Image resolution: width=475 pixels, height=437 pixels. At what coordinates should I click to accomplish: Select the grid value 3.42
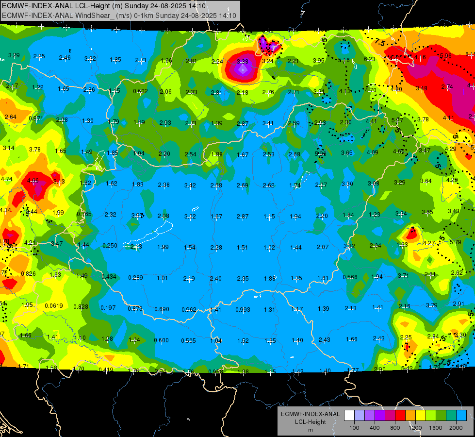coord(190,185)
